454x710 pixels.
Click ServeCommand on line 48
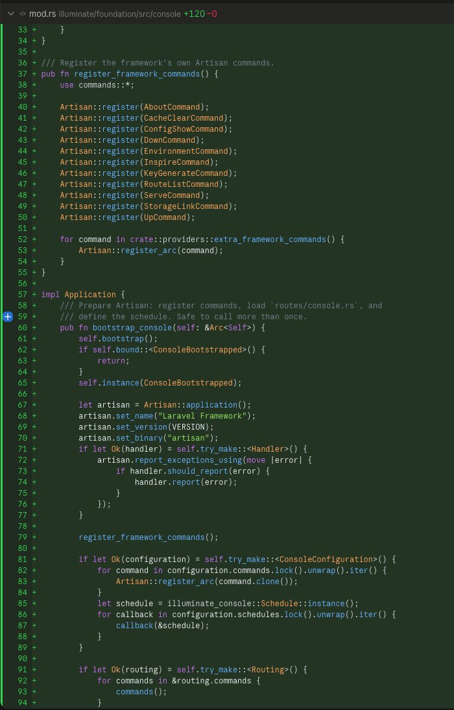172,195
